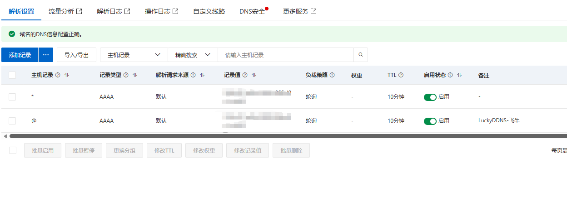Select the checkbox for the @ record
Screen dimensions: 567x206
(12, 121)
